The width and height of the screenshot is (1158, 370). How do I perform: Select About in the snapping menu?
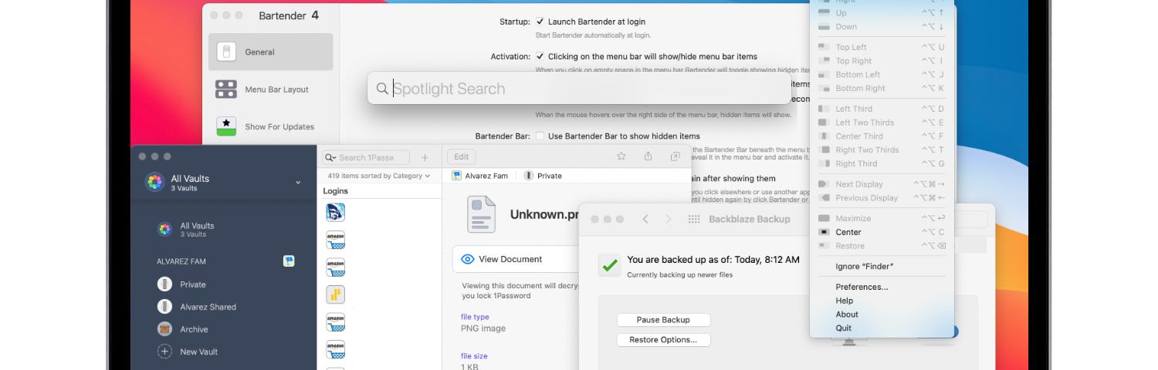(x=882, y=314)
